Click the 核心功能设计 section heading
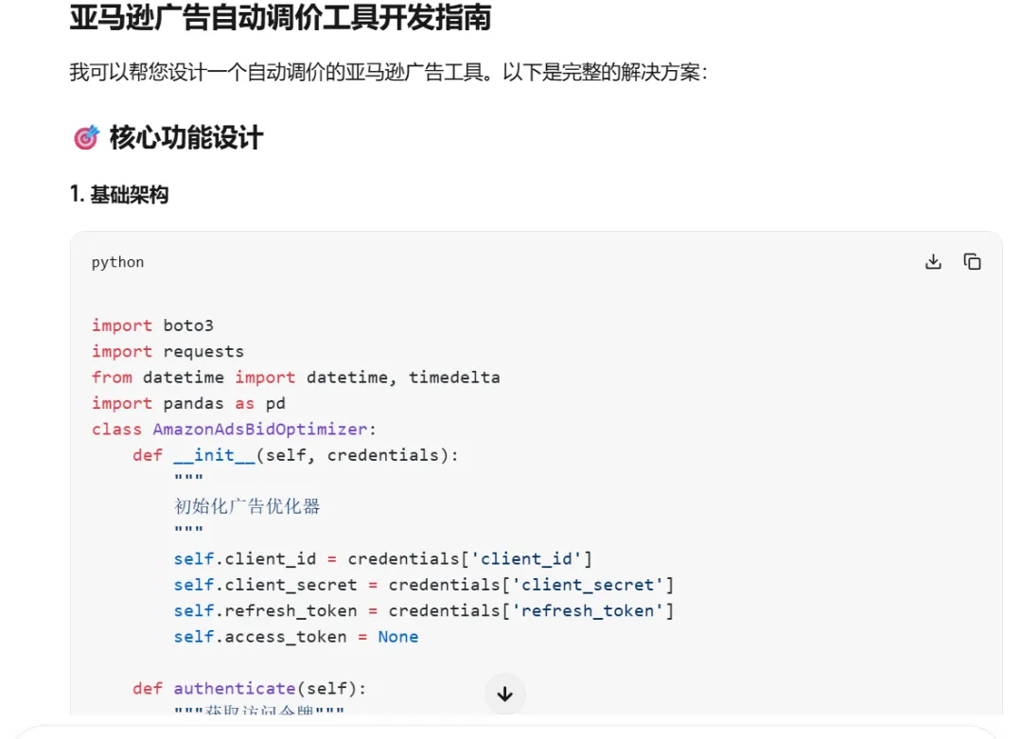 tap(185, 138)
